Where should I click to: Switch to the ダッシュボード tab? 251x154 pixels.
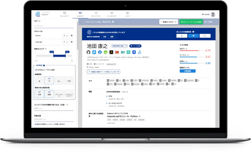pos(64,14)
